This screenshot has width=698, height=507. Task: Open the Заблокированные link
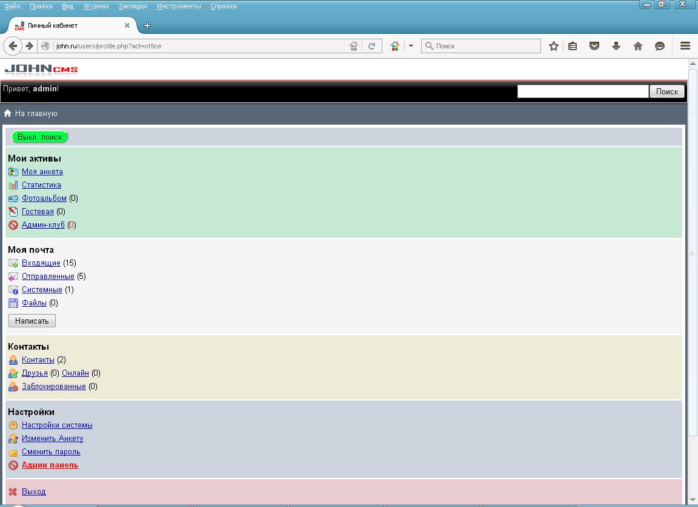pos(54,387)
